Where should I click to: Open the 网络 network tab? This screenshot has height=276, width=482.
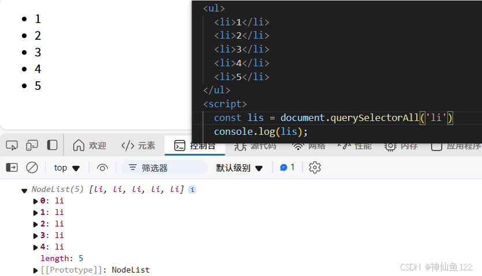pos(308,146)
